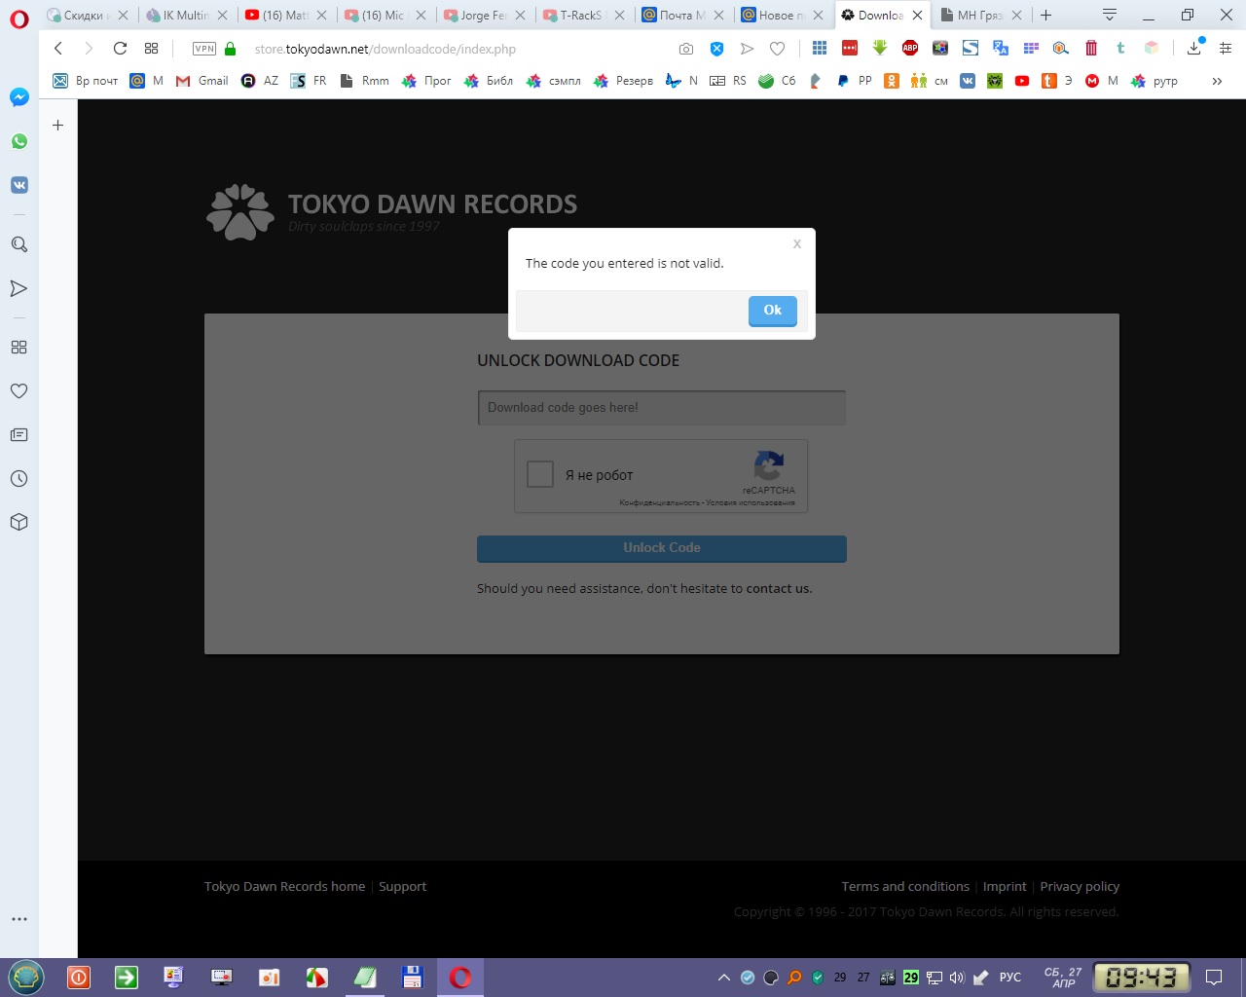Open the Privacy policy link
Image resolution: width=1246 pixels, height=997 pixels.
[x=1080, y=887]
